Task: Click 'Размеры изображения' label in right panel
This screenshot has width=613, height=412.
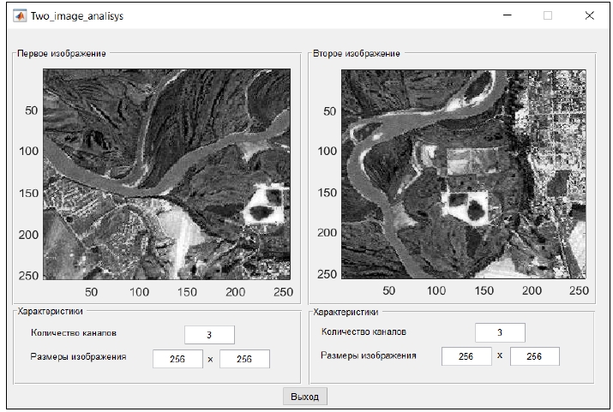Action: [368, 355]
